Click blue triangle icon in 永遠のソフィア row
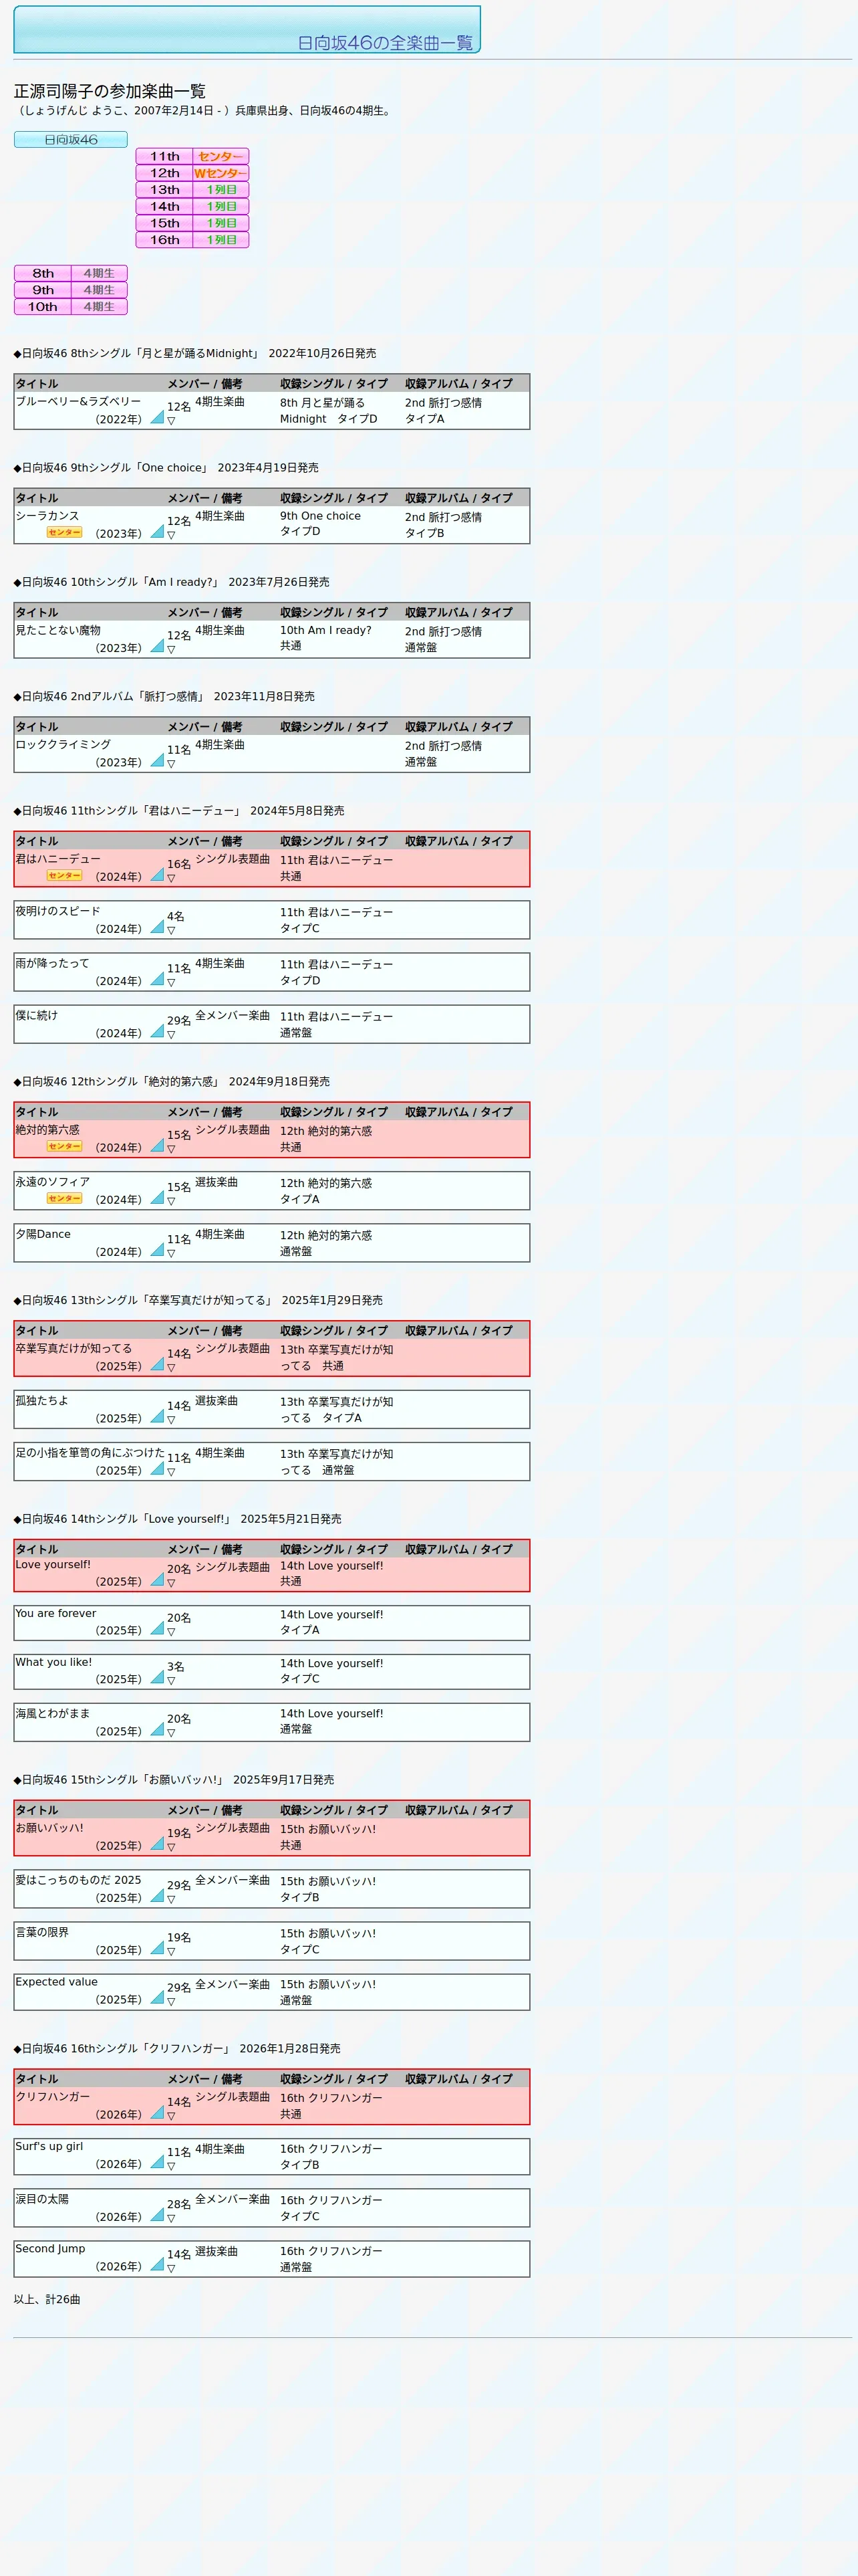The width and height of the screenshot is (858, 2576). pos(157,1197)
